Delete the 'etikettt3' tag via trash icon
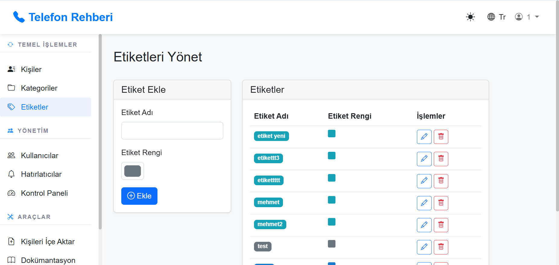Viewport: 559px width, 265px height. tap(441, 159)
